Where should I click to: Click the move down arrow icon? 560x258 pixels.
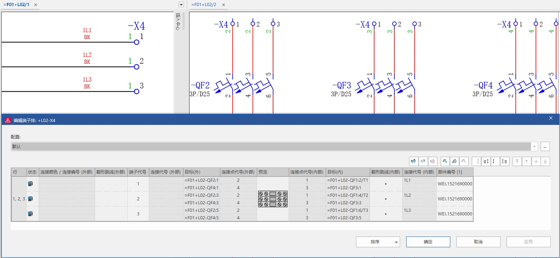(x=536, y=161)
